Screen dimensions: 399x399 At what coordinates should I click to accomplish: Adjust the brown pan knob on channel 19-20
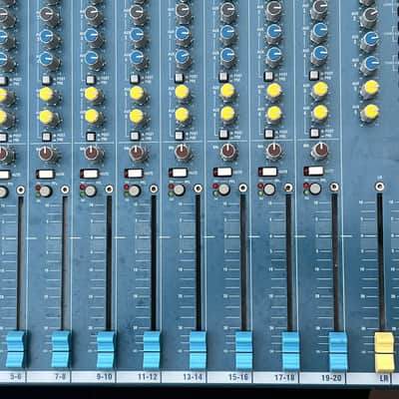click(320, 151)
